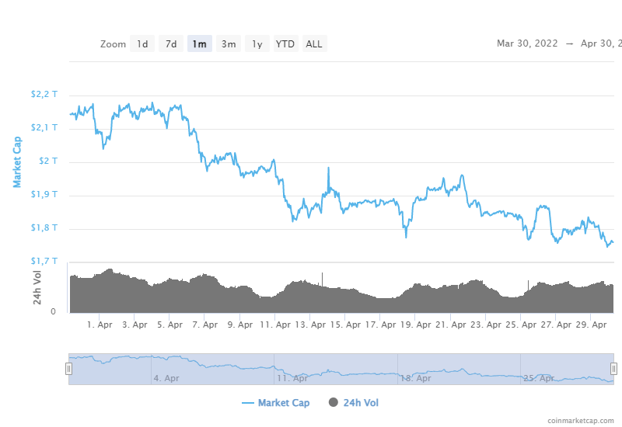Click the Market Cap blue legend line

(248, 403)
